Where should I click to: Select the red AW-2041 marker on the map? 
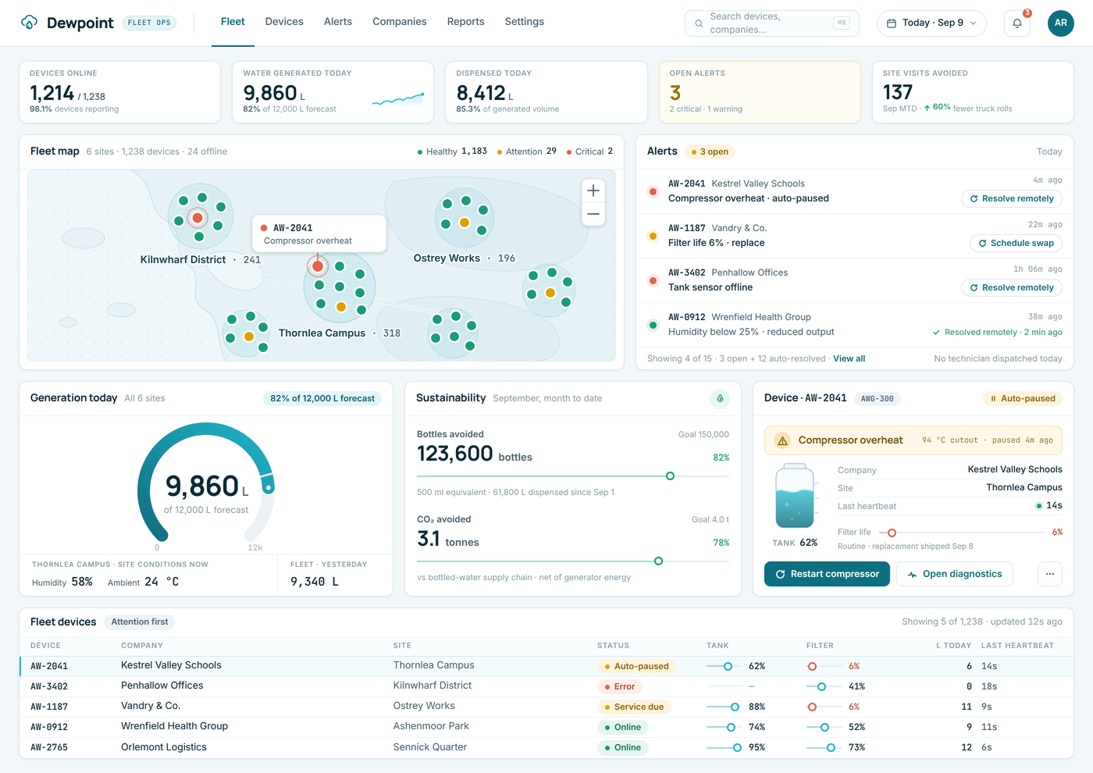tap(318, 266)
